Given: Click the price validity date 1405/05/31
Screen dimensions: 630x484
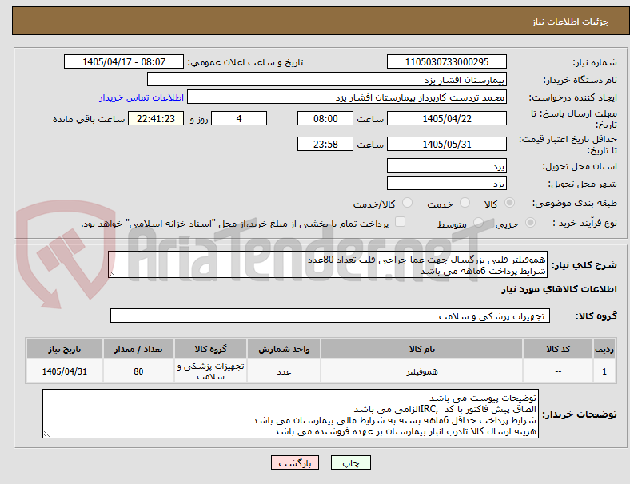Looking at the screenshot, I should point(447,144).
